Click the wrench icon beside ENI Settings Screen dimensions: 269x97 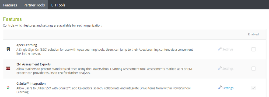coord(220,68)
